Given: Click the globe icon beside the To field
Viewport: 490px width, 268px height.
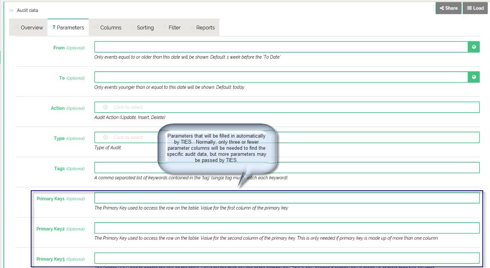Looking at the screenshot, I should pyautogui.click(x=474, y=77).
